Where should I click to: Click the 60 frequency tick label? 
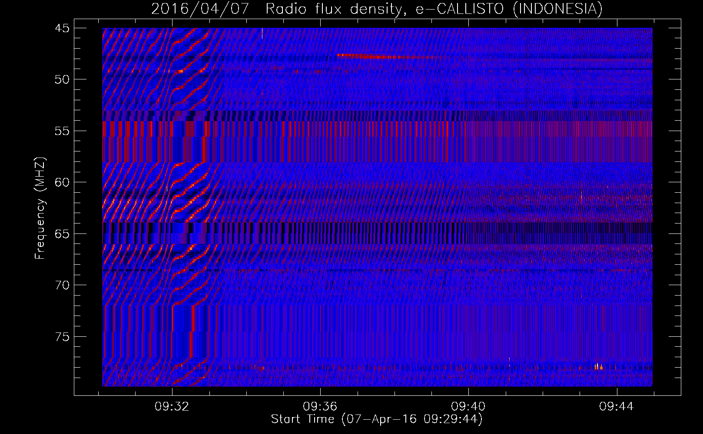(x=62, y=182)
